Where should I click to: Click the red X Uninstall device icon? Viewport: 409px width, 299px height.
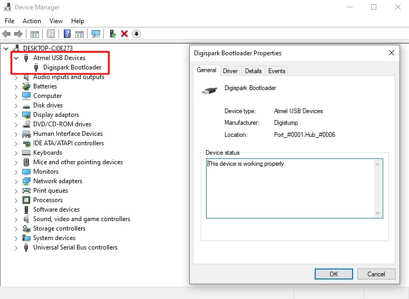coord(124,34)
